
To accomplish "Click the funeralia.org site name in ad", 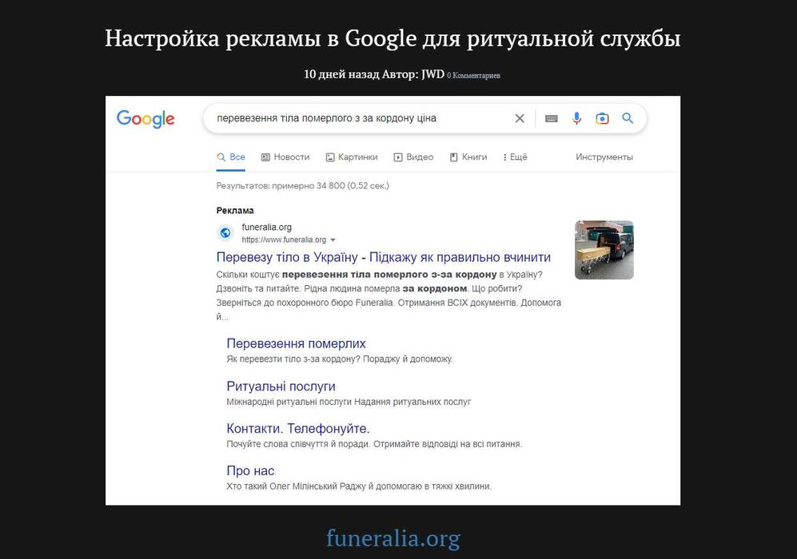I will click(x=267, y=228).
